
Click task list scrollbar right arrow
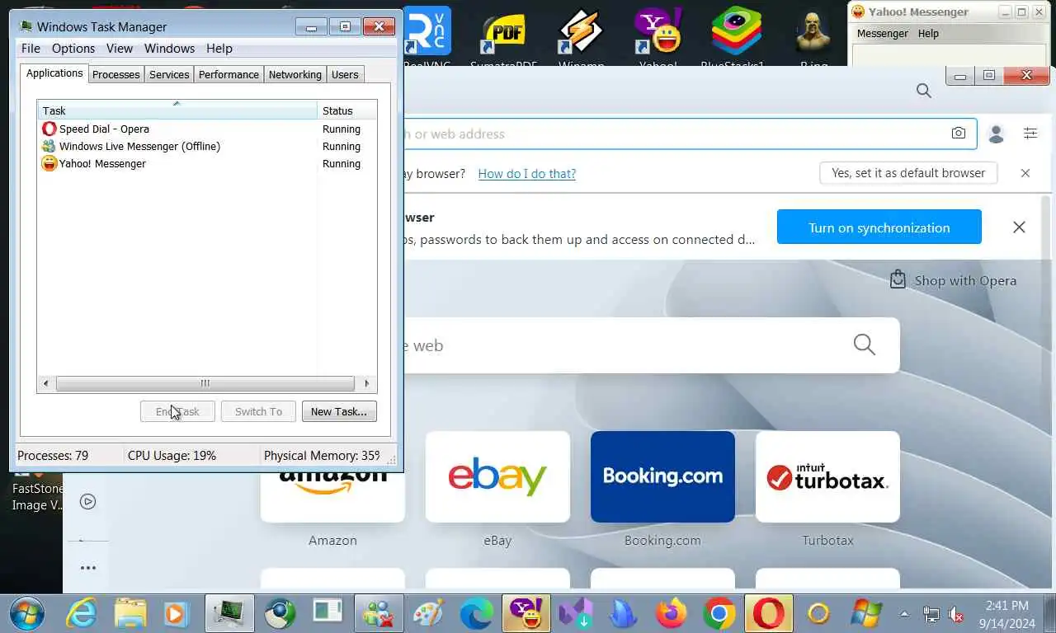coord(367,383)
